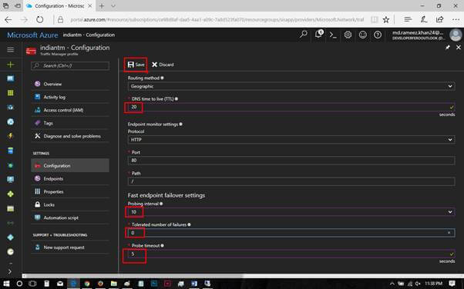This screenshot has width=464, height=289.
Task: Click the Microsoft Azure home link
Action: [x=32, y=35]
